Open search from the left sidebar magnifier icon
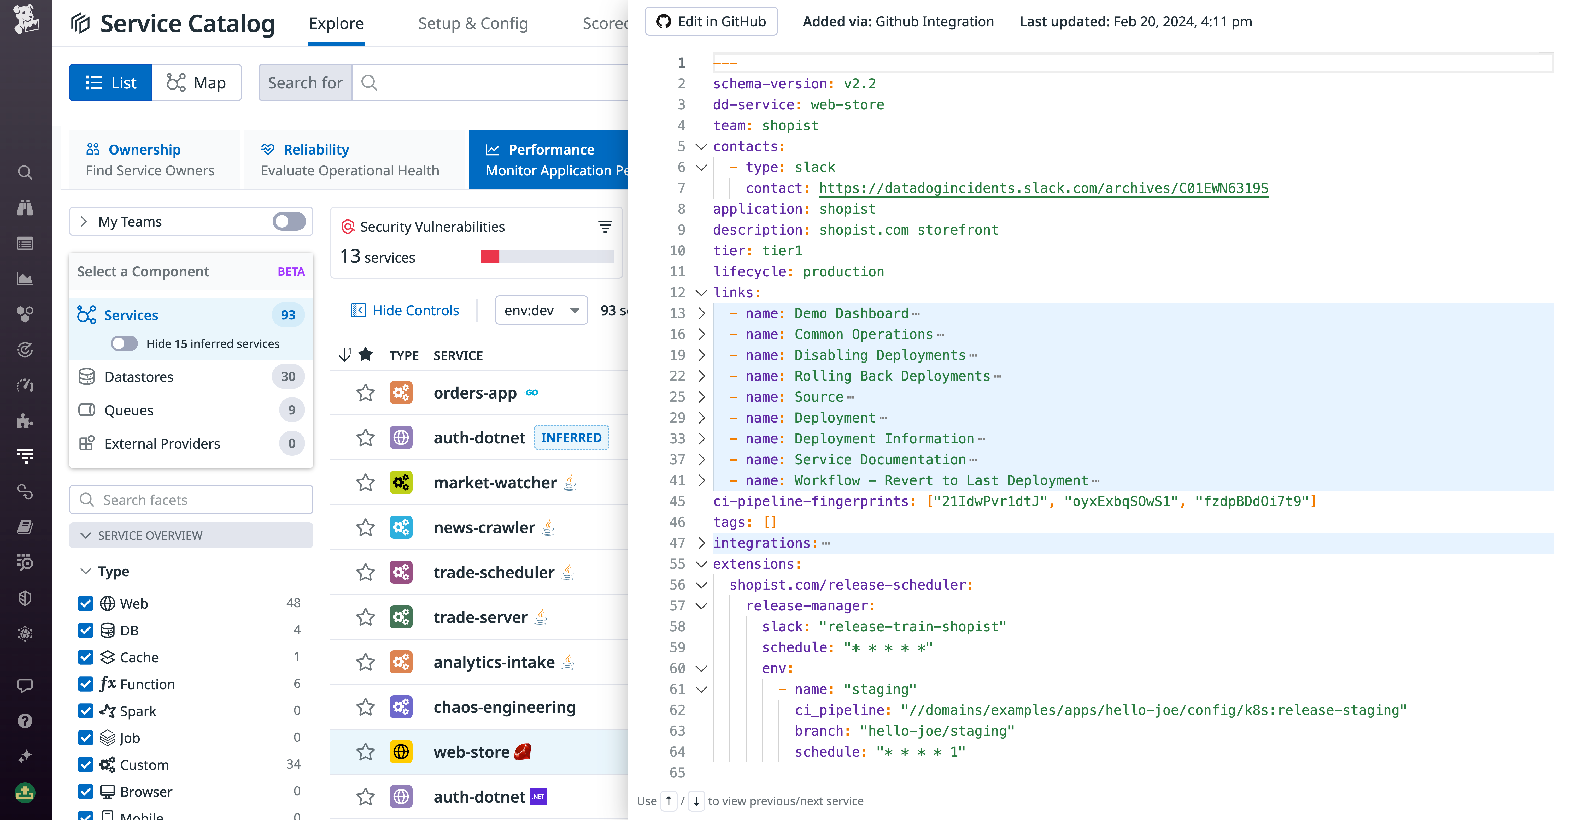This screenshot has width=1571, height=820. click(25, 173)
